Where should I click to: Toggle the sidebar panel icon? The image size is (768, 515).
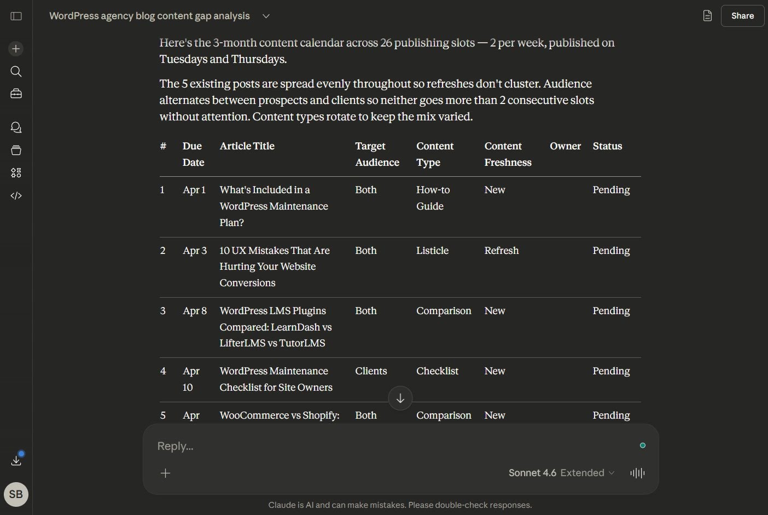(x=16, y=16)
